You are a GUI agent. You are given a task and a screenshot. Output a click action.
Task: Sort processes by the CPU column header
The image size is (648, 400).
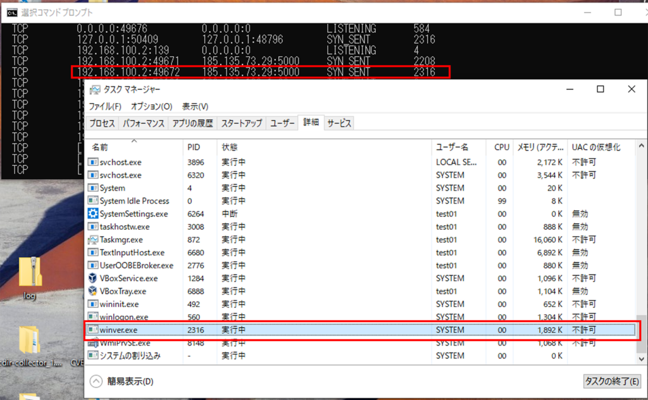click(x=501, y=146)
